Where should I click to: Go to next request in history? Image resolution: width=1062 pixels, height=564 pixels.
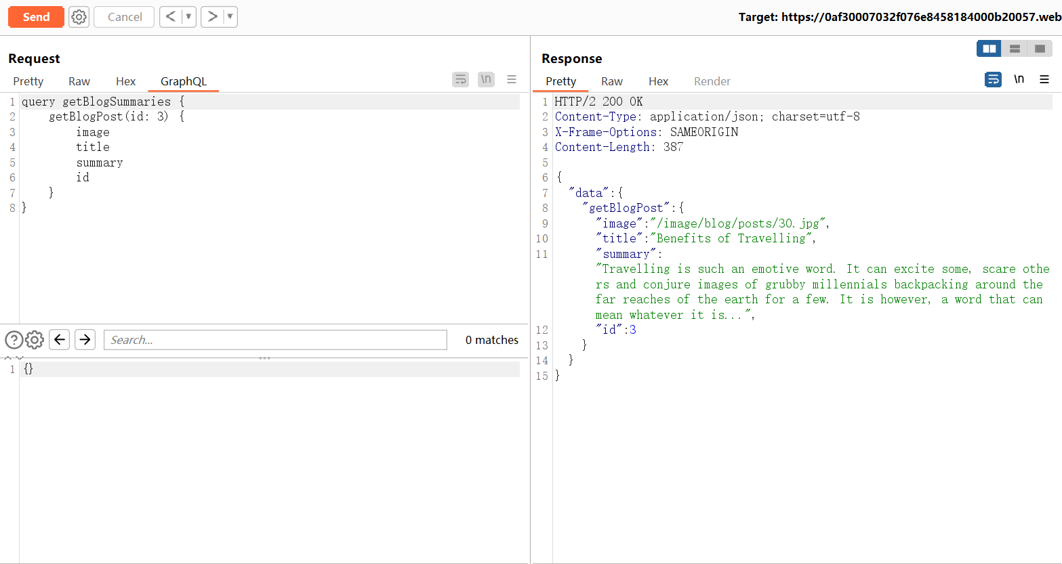point(212,17)
